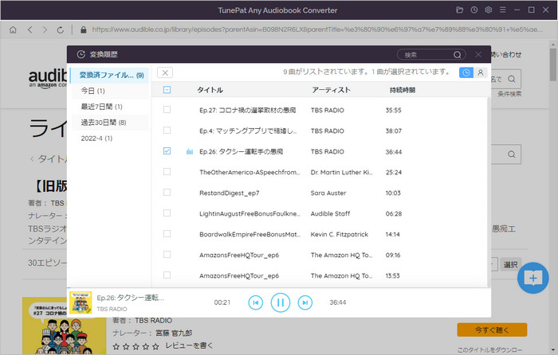Select the 過去30日間 (8) filter

[110, 123]
